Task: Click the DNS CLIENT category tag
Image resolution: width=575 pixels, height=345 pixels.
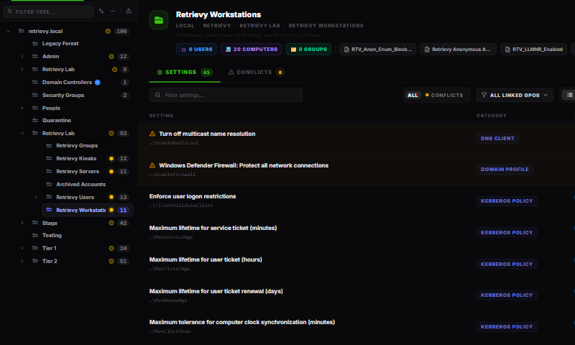Action: pyautogui.click(x=497, y=138)
